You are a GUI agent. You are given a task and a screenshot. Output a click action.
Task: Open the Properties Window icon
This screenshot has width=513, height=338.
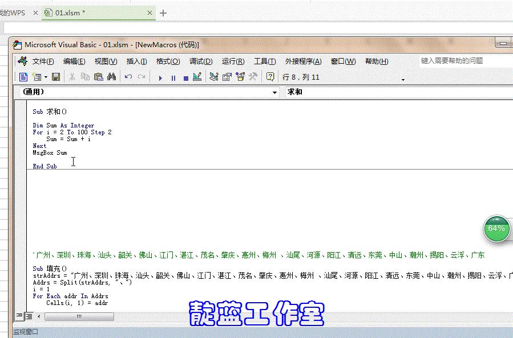pyautogui.click(x=227, y=77)
